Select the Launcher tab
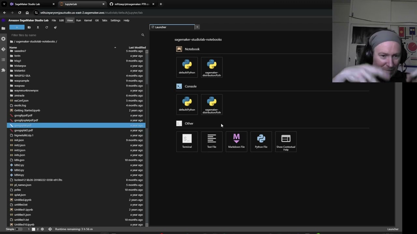 tap(172, 27)
